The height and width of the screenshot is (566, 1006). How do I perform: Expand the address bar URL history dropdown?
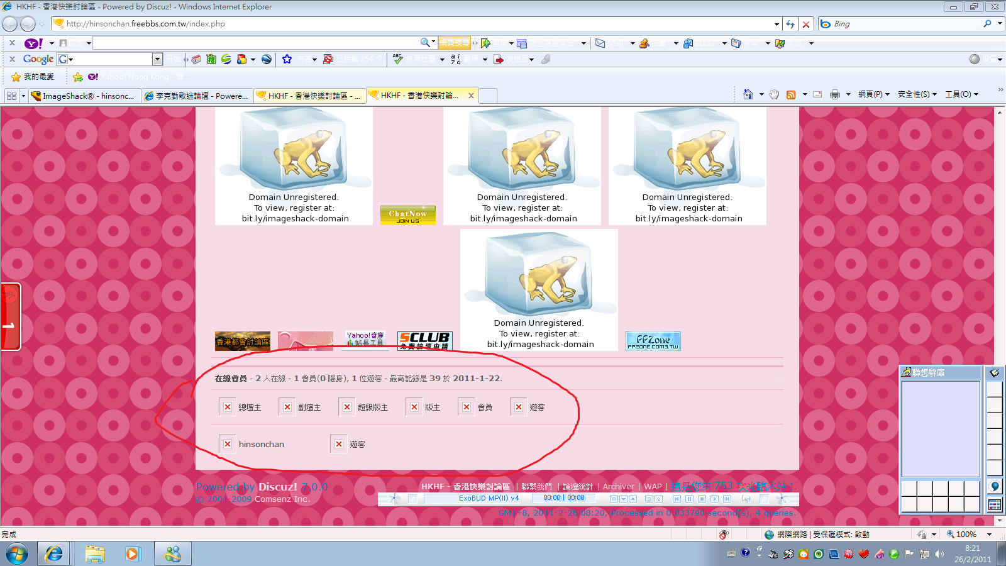tap(777, 24)
